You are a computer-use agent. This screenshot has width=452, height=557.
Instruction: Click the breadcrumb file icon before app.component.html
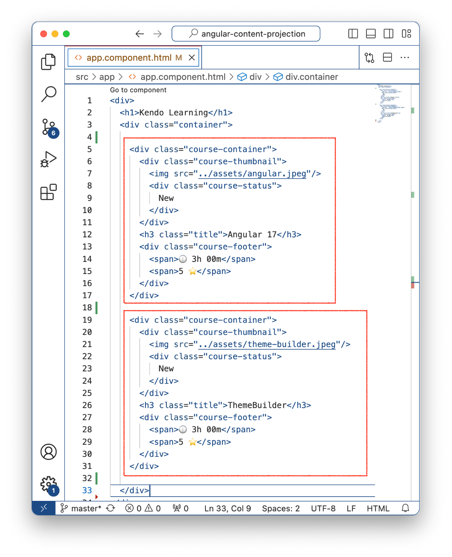point(132,77)
